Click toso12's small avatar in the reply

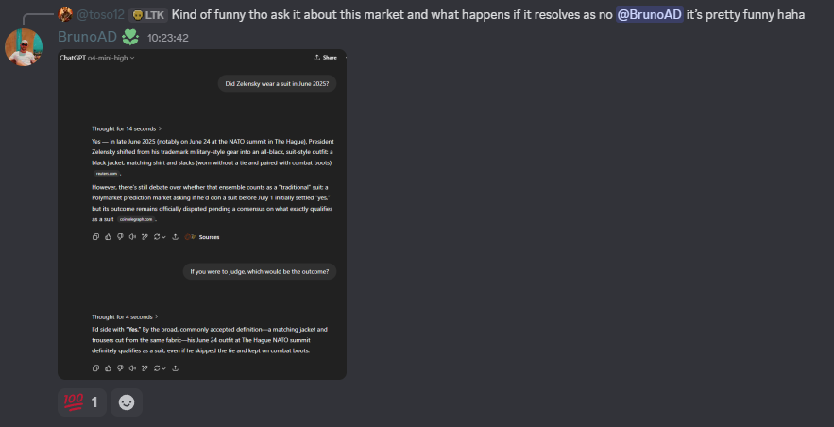(64, 14)
